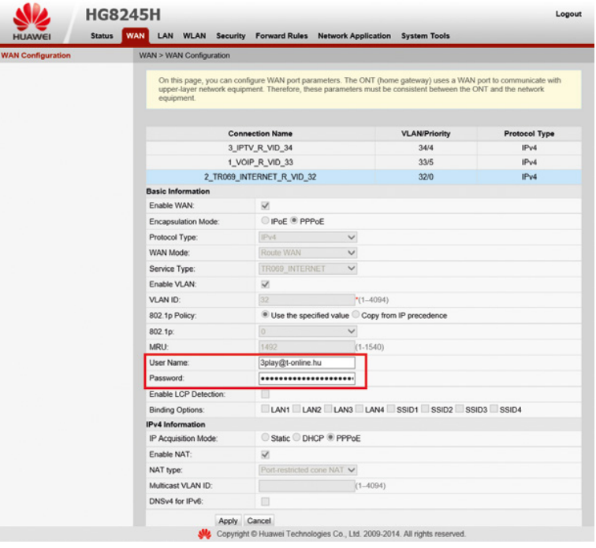The height and width of the screenshot is (548, 596).
Task: Select Use the specified value policy
Action: click(x=266, y=315)
